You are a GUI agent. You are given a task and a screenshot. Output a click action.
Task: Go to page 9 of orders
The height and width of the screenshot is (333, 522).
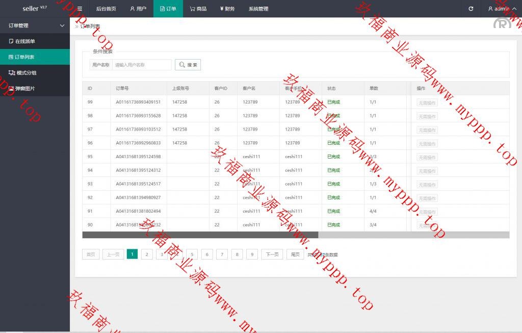252,254
